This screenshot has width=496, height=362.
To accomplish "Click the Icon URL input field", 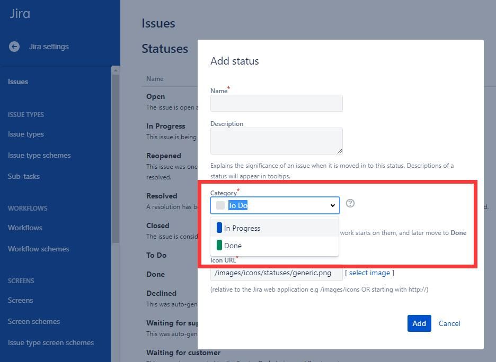I will 276,273.
